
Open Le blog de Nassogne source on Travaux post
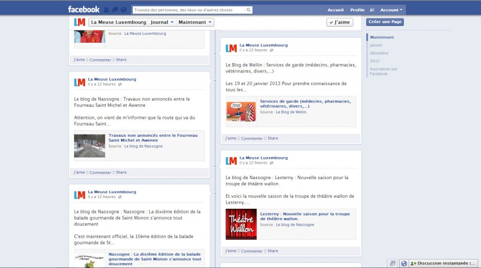click(143, 146)
